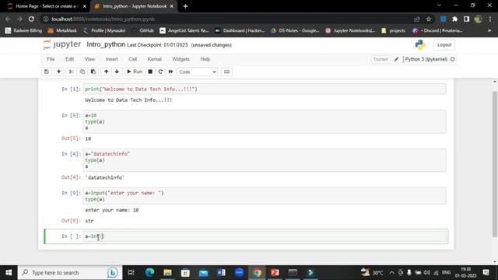Toggle the browser side panel icon

pos(466,19)
